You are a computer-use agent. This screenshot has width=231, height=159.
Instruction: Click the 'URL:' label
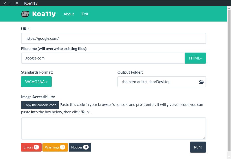[x=25, y=29]
